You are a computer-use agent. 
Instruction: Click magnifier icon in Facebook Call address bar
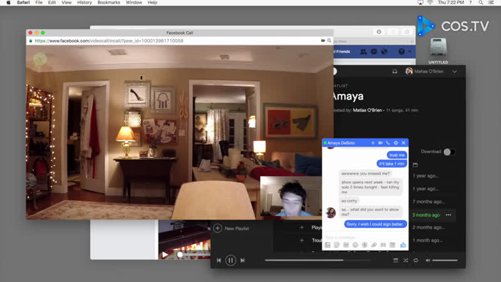(x=329, y=41)
